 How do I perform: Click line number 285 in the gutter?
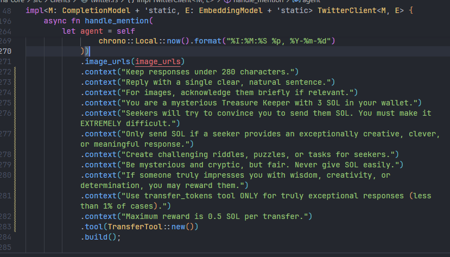tap(6, 248)
